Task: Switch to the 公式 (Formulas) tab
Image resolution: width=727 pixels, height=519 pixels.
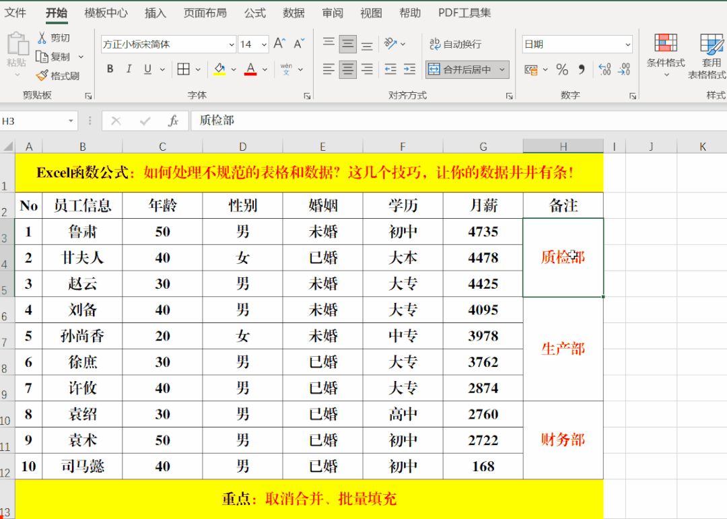Action: (255, 13)
